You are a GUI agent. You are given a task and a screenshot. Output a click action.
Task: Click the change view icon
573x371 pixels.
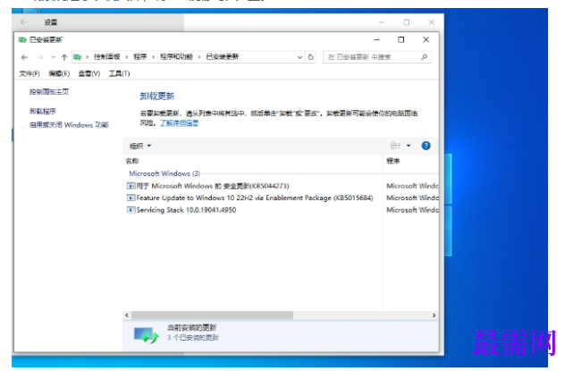[x=395, y=146]
